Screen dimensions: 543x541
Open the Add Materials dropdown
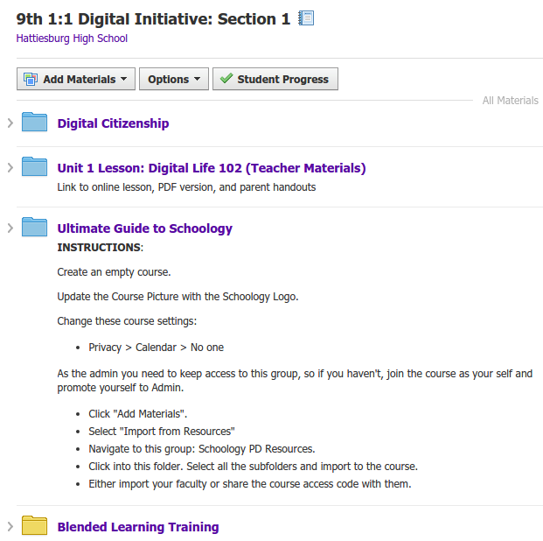pyautogui.click(x=76, y=79)
